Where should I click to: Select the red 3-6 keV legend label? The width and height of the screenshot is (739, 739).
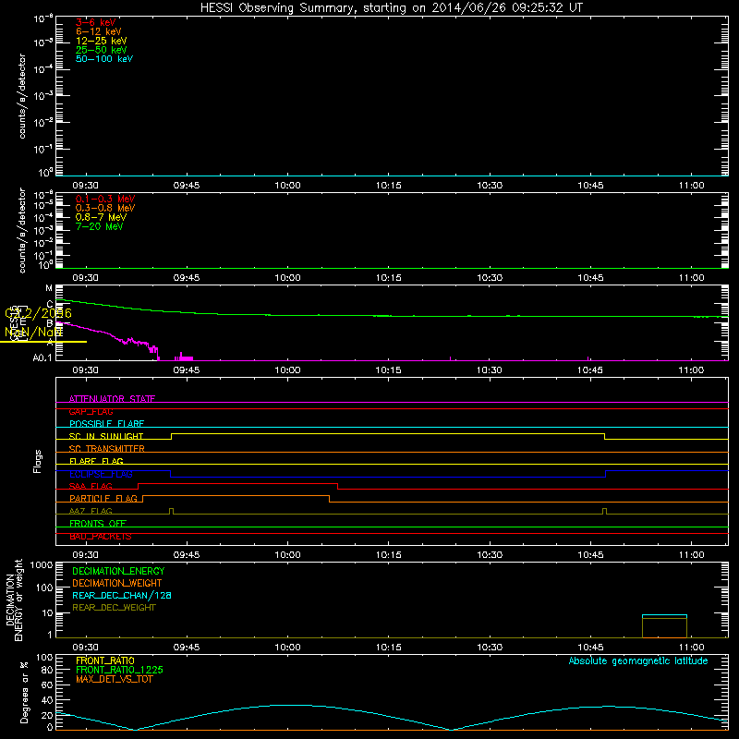95,22
